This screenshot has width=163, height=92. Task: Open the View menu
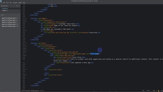click(11, 3)
